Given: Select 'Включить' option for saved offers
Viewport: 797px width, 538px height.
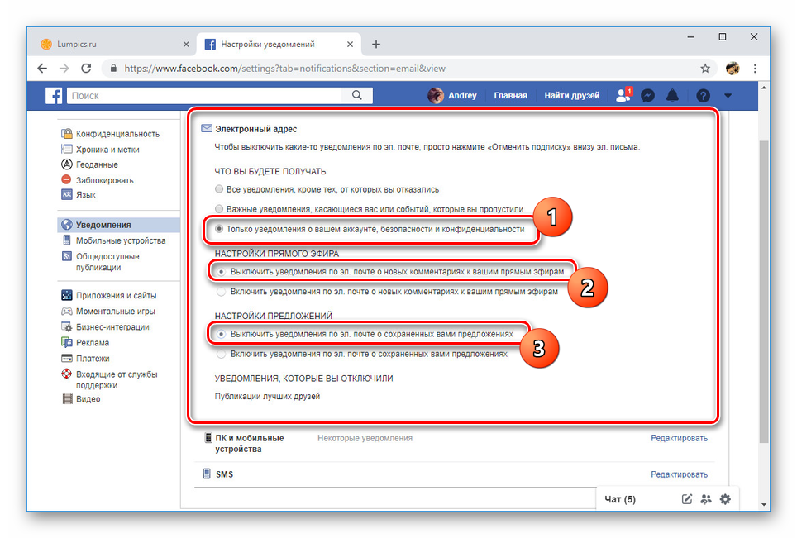Looking at the screenshot, I should click(220, 354).
